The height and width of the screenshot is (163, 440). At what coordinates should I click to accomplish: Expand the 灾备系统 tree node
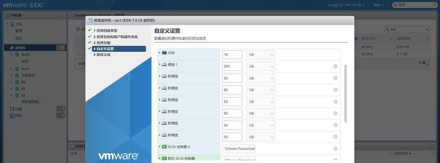click(x=11, y=75)
